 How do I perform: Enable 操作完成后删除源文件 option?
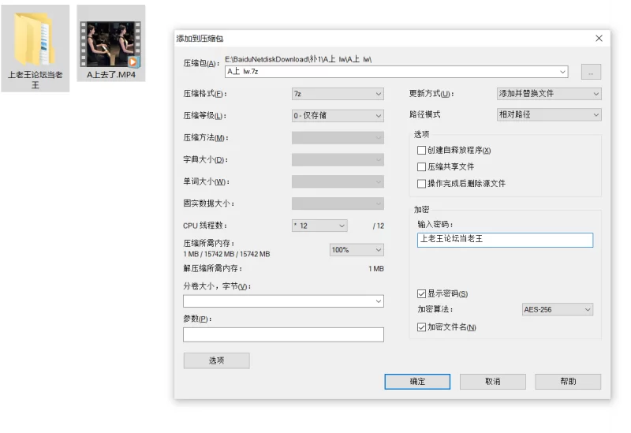[x=421, y=183]
